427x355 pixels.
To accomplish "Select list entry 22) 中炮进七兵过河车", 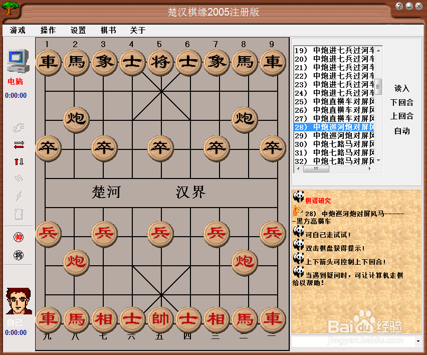I will coord(334,76).
